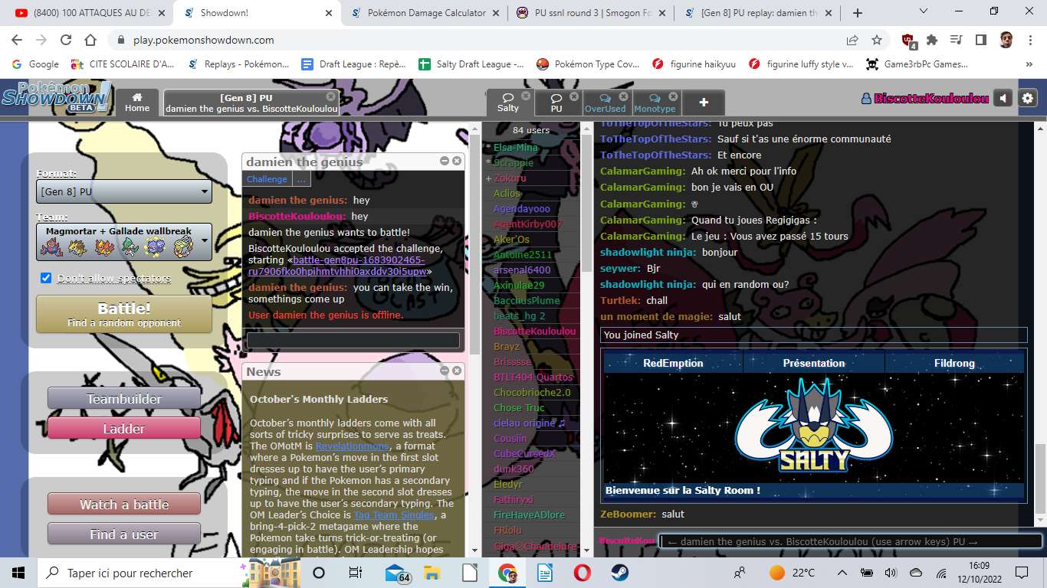1047x588 pixels.
Task: Click Find a user button
Action: pos(124,534)
